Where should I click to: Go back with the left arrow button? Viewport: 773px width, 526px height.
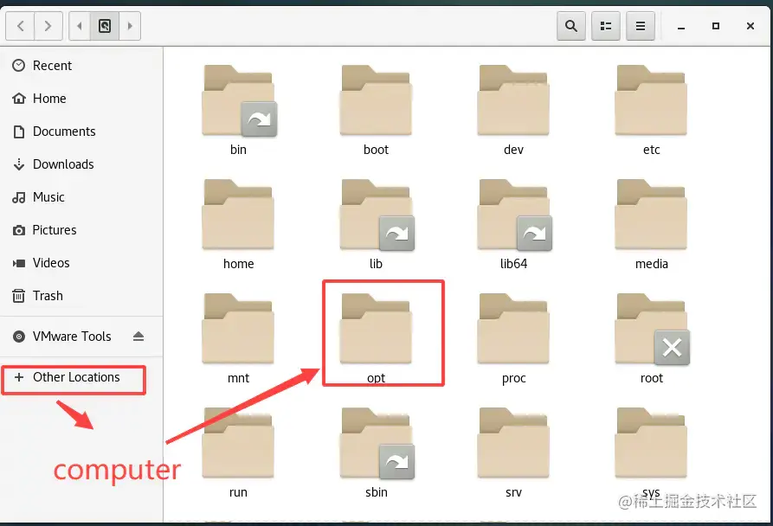tap(20, 26)
